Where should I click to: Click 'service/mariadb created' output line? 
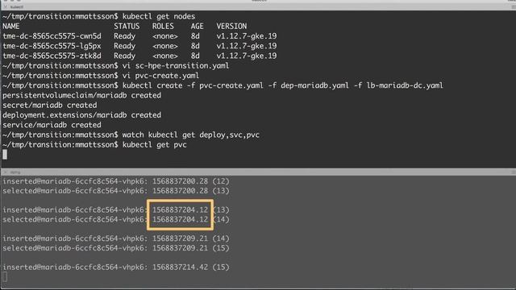coord(52,125)
